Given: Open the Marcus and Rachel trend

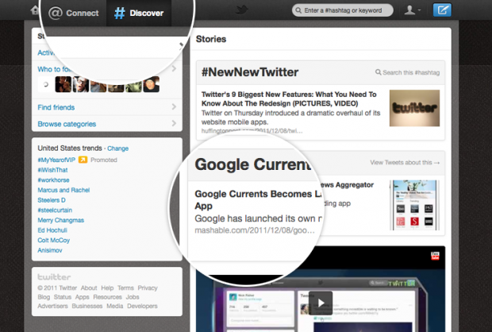Looking at the screenshot, I should point(63,190).
